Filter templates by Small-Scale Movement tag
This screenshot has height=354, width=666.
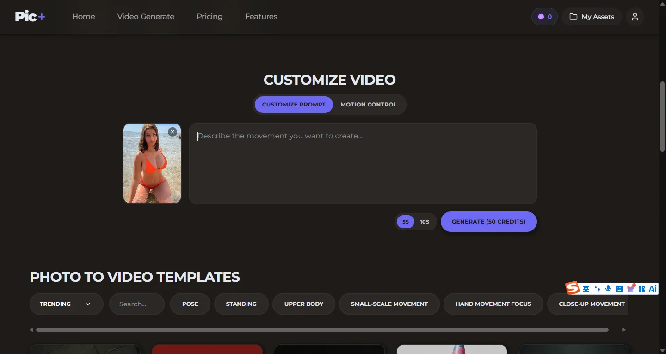[389, 304]
